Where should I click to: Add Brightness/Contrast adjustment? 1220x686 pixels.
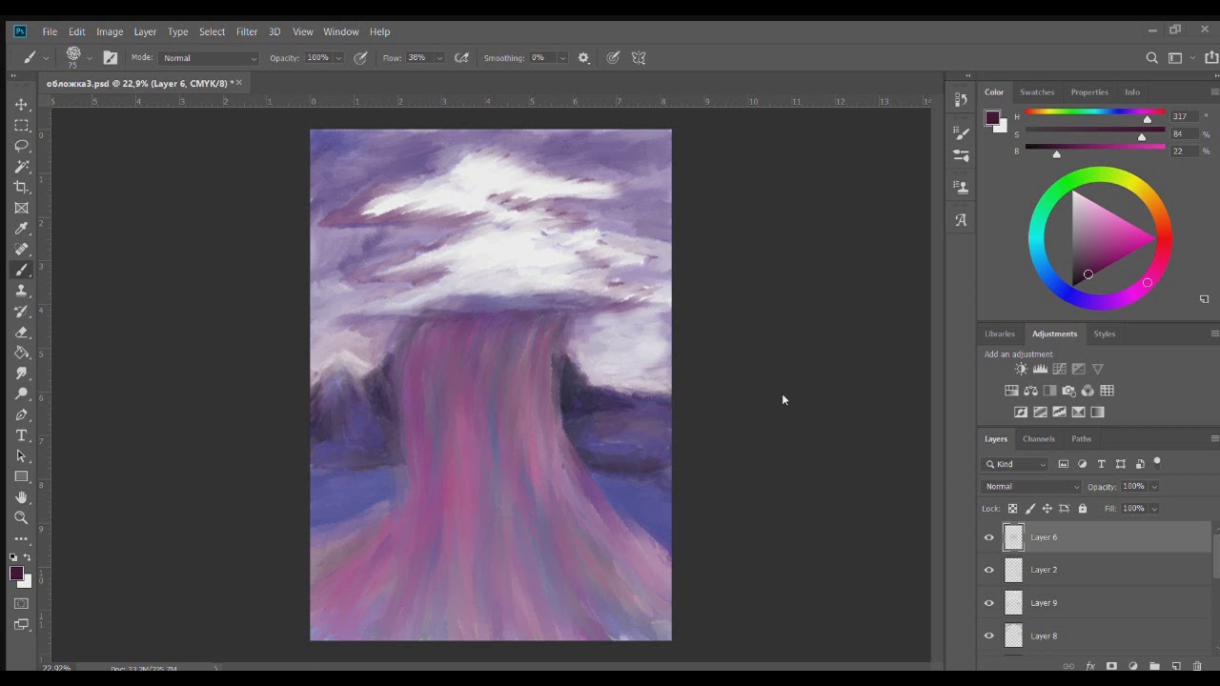[1021, 369]
